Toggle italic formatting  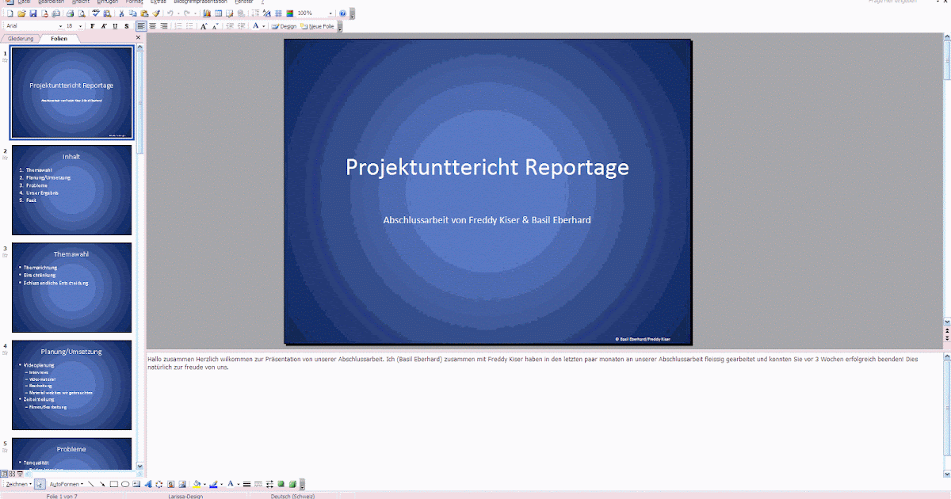[104, 26]
